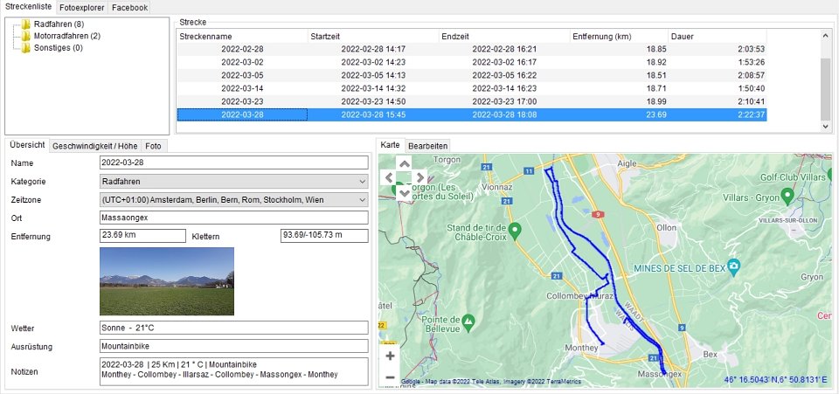This screenshot has height=394, width=839.
Task: Click the map pan up arrow
Action: [x=403, y=163]
